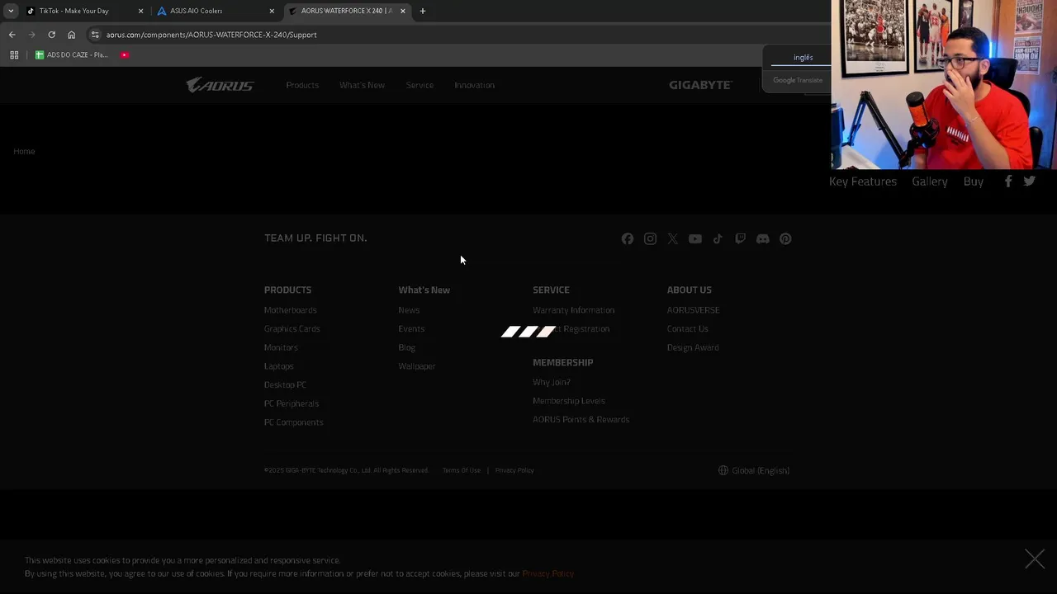Open Privacy Policy link in cookie notice

[x=547, y=573]
